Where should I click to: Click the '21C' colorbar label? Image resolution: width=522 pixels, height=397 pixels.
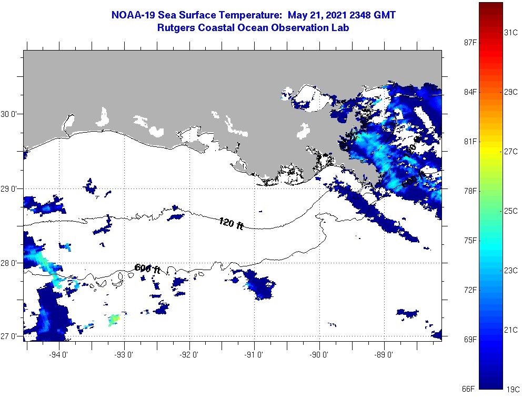(x=511, y=330)
